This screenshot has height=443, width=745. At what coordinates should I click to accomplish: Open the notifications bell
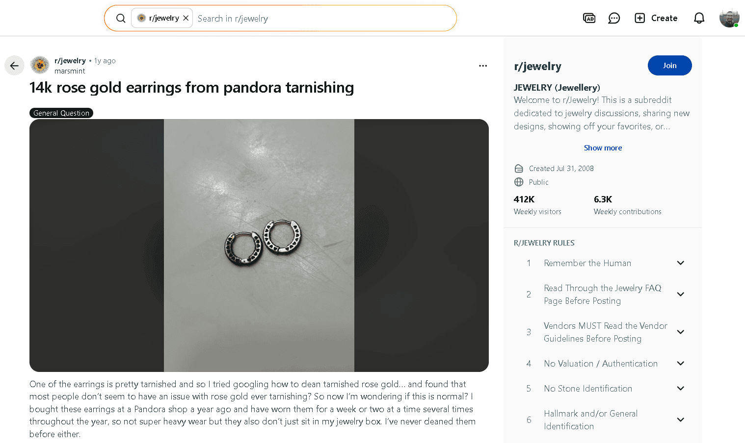click(x=699, y=18)
